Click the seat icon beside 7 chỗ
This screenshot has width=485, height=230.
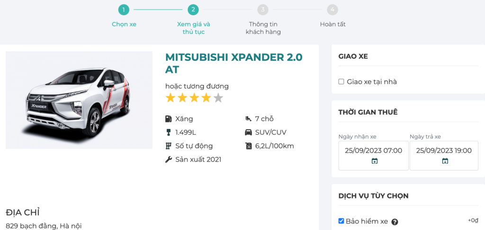[x=248, y=119]
